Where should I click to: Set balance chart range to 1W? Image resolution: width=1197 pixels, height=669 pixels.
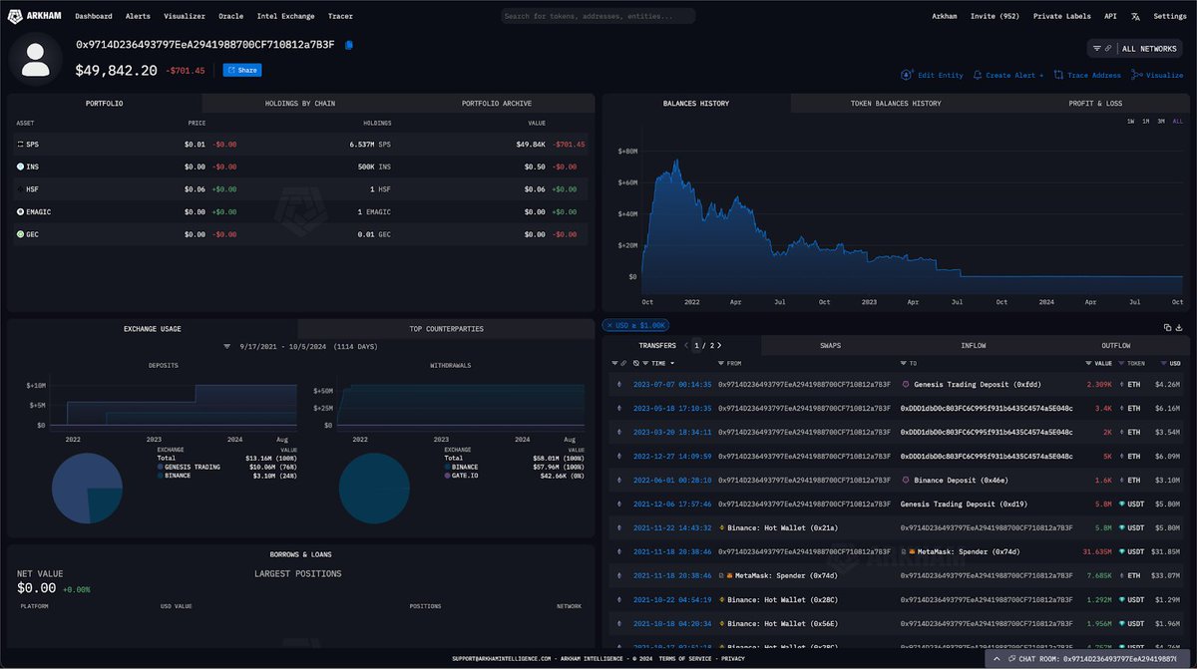1130,121
